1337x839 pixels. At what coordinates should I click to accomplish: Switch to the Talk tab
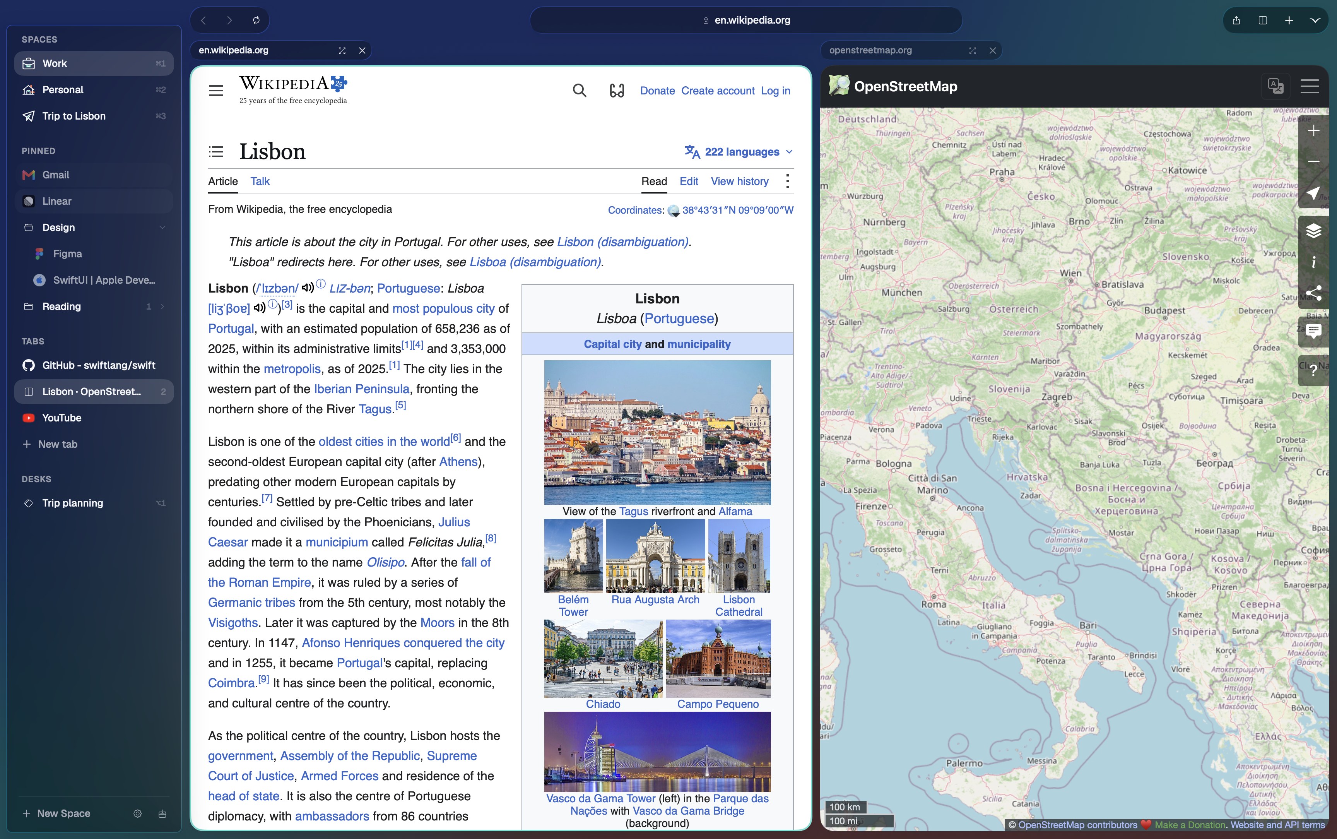pyautogui.click(x=260, y=181)
